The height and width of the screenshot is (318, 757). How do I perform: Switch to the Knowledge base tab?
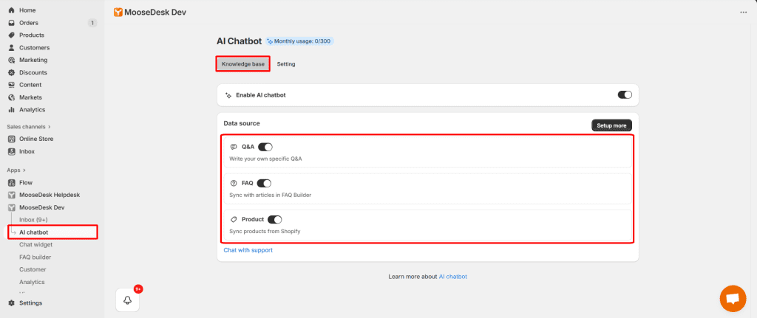coord(242,64)
